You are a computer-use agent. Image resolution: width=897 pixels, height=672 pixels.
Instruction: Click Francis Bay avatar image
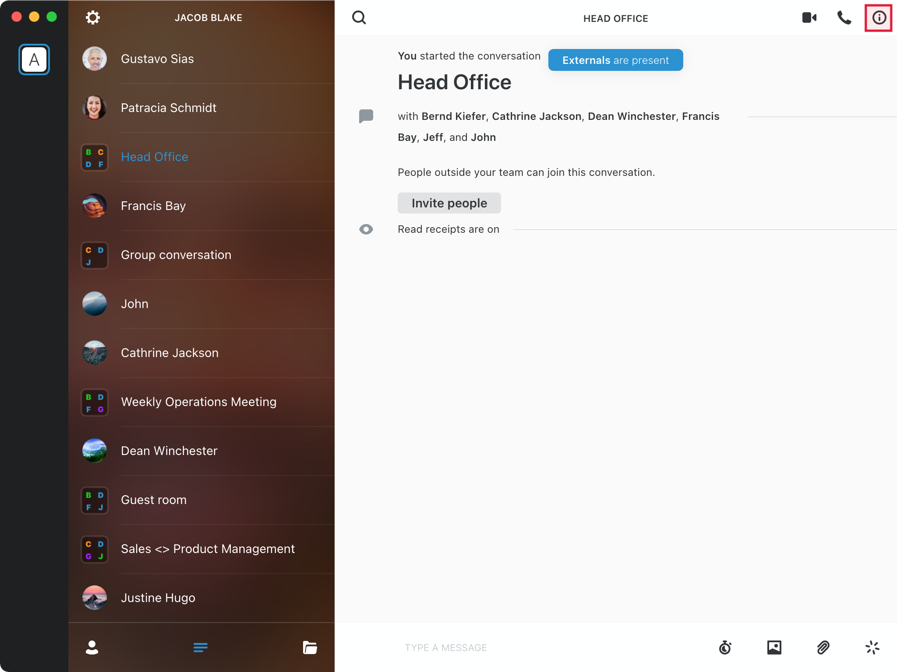click(95, 206)
